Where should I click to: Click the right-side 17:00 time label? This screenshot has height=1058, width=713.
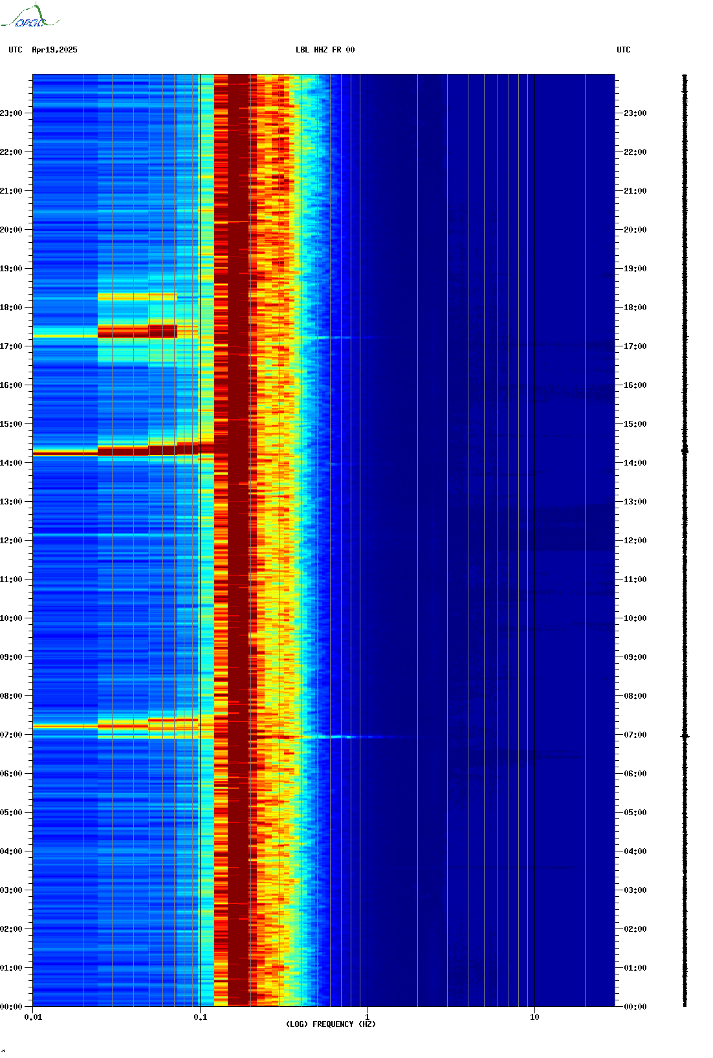point(635,346)
